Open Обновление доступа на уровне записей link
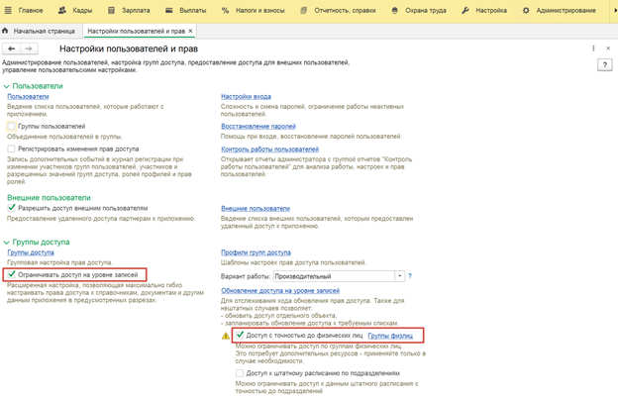618x399 pixels. (x=280, y=291)
